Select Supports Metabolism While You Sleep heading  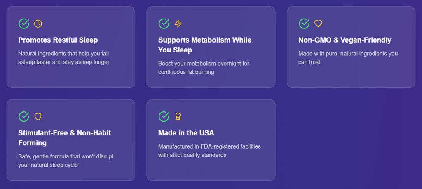tap(205, 45)
